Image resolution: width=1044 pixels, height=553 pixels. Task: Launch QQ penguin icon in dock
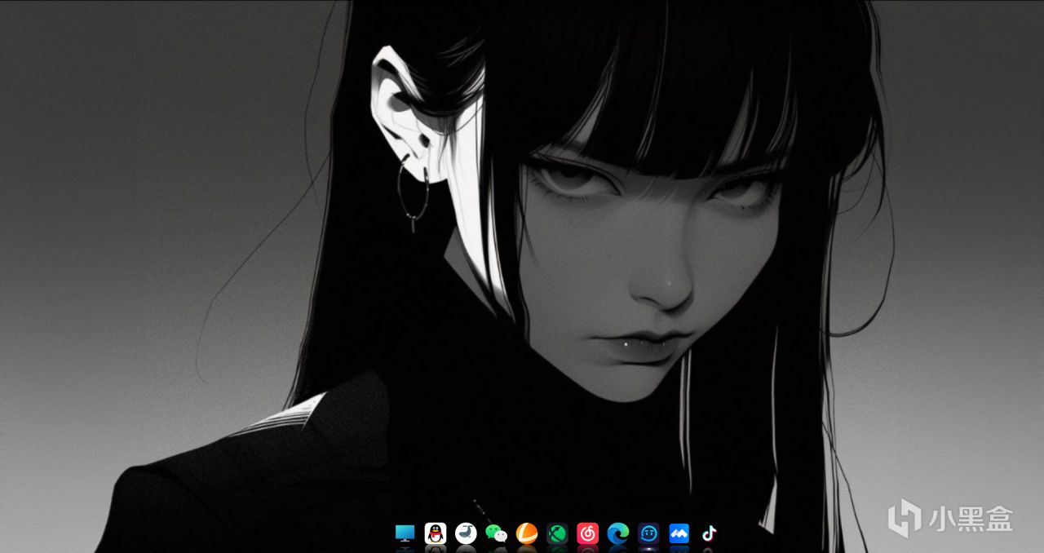(436, 533)
